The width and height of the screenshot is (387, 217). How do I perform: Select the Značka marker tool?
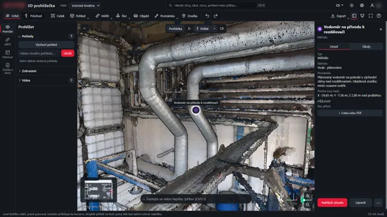[x=189, y=16]
